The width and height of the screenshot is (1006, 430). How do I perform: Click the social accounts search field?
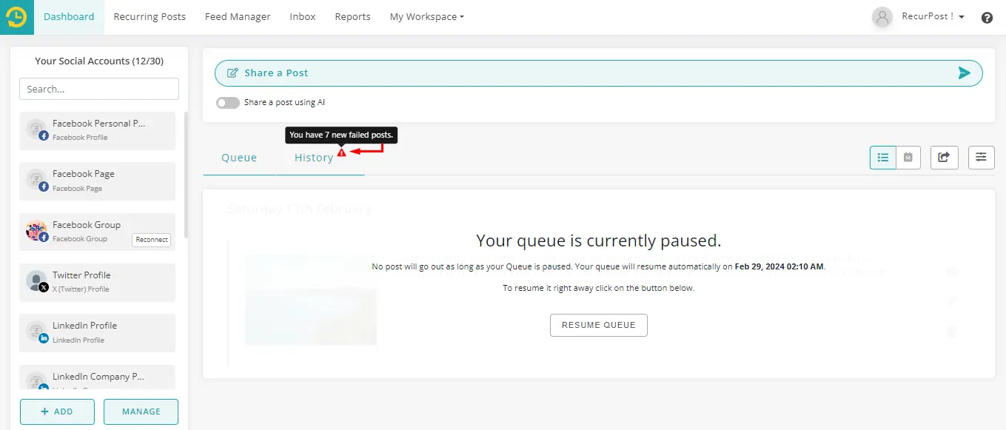pyautogui.click(x=98, y=88)
